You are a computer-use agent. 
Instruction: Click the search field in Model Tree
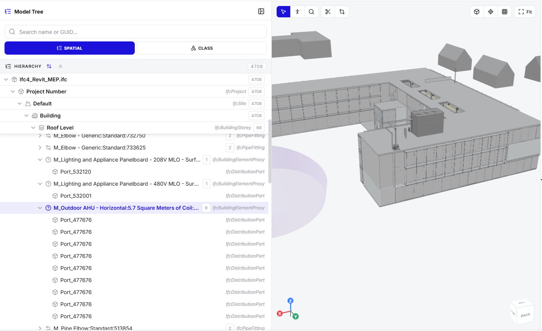click(x=135, y=32)
